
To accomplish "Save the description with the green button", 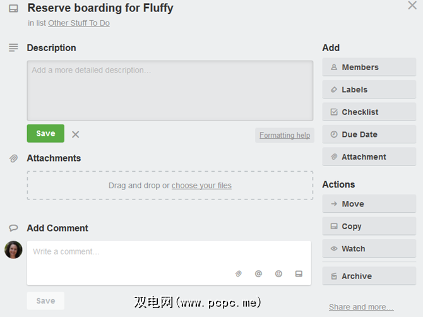I will (45, 133).
